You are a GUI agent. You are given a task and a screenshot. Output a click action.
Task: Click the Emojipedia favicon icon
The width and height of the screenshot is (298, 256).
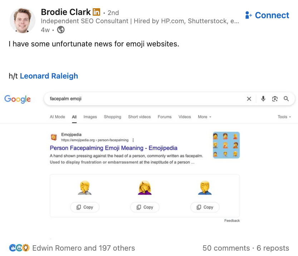[54, 137]
